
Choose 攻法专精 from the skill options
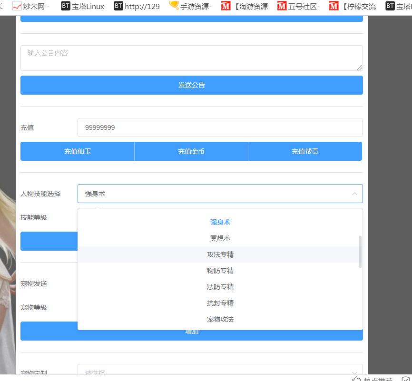pyautogui.click(x=220, y=254)
